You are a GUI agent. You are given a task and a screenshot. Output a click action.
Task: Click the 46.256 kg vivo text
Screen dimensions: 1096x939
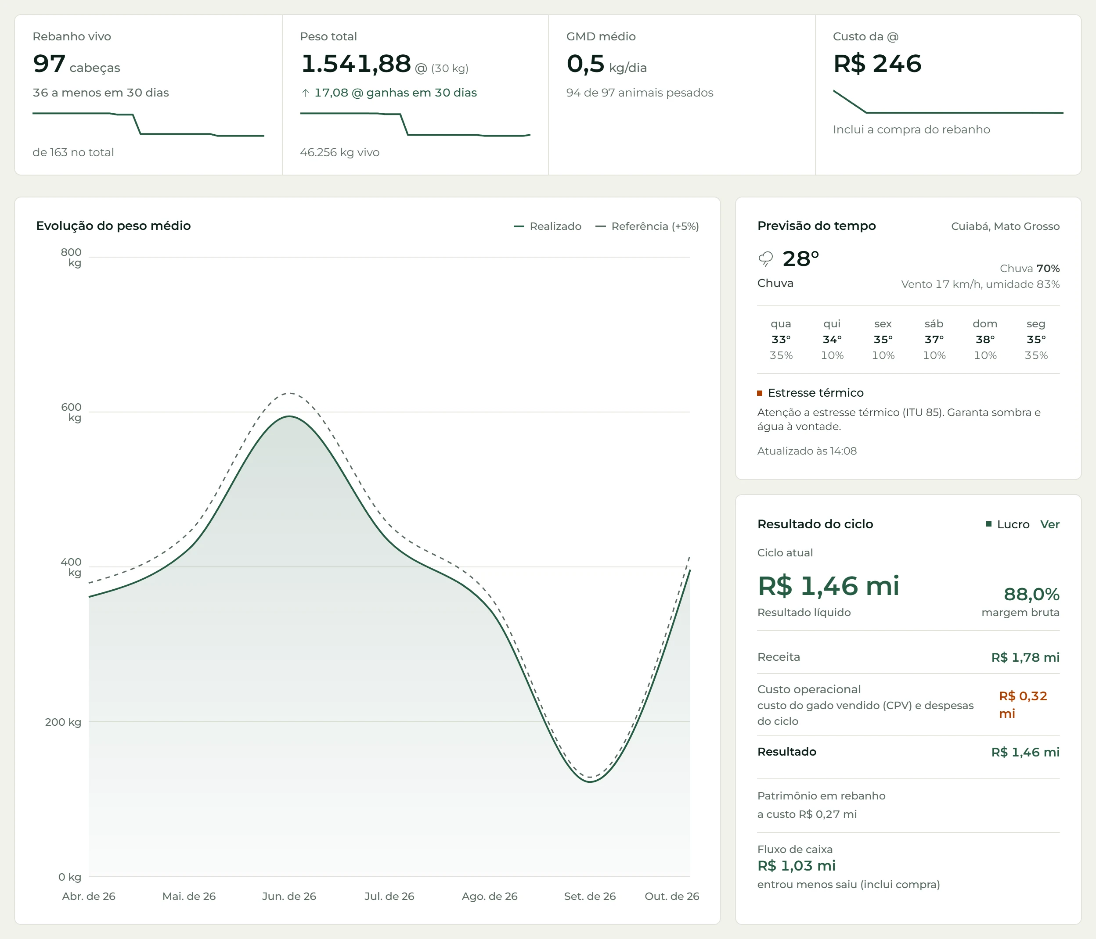[x=339, y=152]
